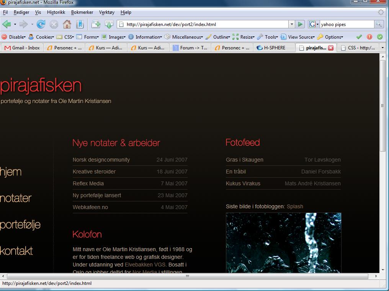Open the Miscellaneous toolbar menu
The width and height of the screenshot is (389, 291).
(184, 37)
